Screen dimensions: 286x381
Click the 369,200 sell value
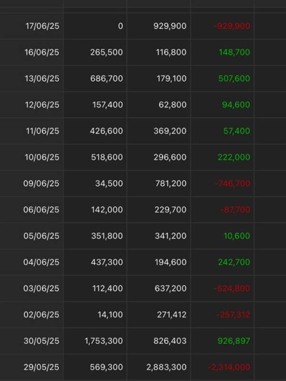tap(170, 131)
